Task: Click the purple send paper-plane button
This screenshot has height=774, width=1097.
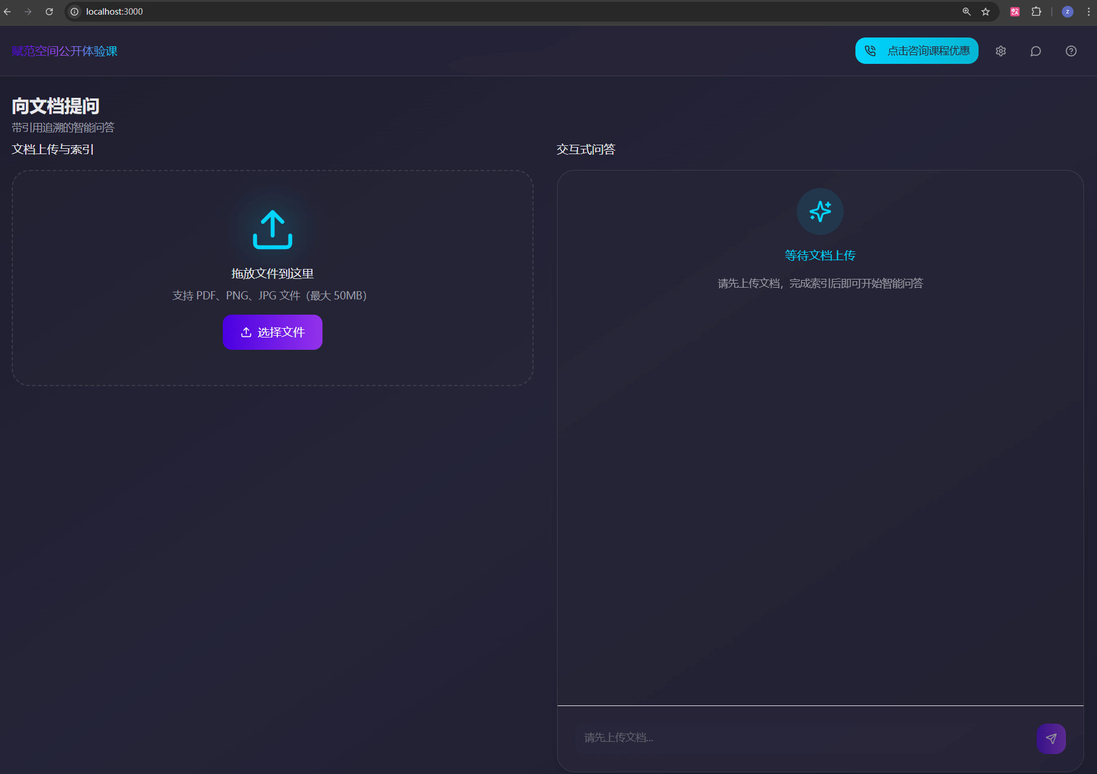Action: pyautogui.click(x=1051, y=739)
